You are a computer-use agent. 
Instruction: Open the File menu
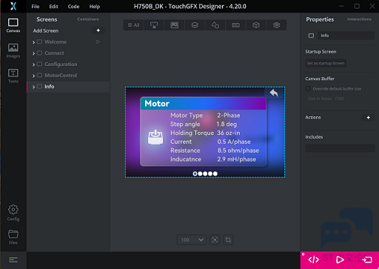36,7
